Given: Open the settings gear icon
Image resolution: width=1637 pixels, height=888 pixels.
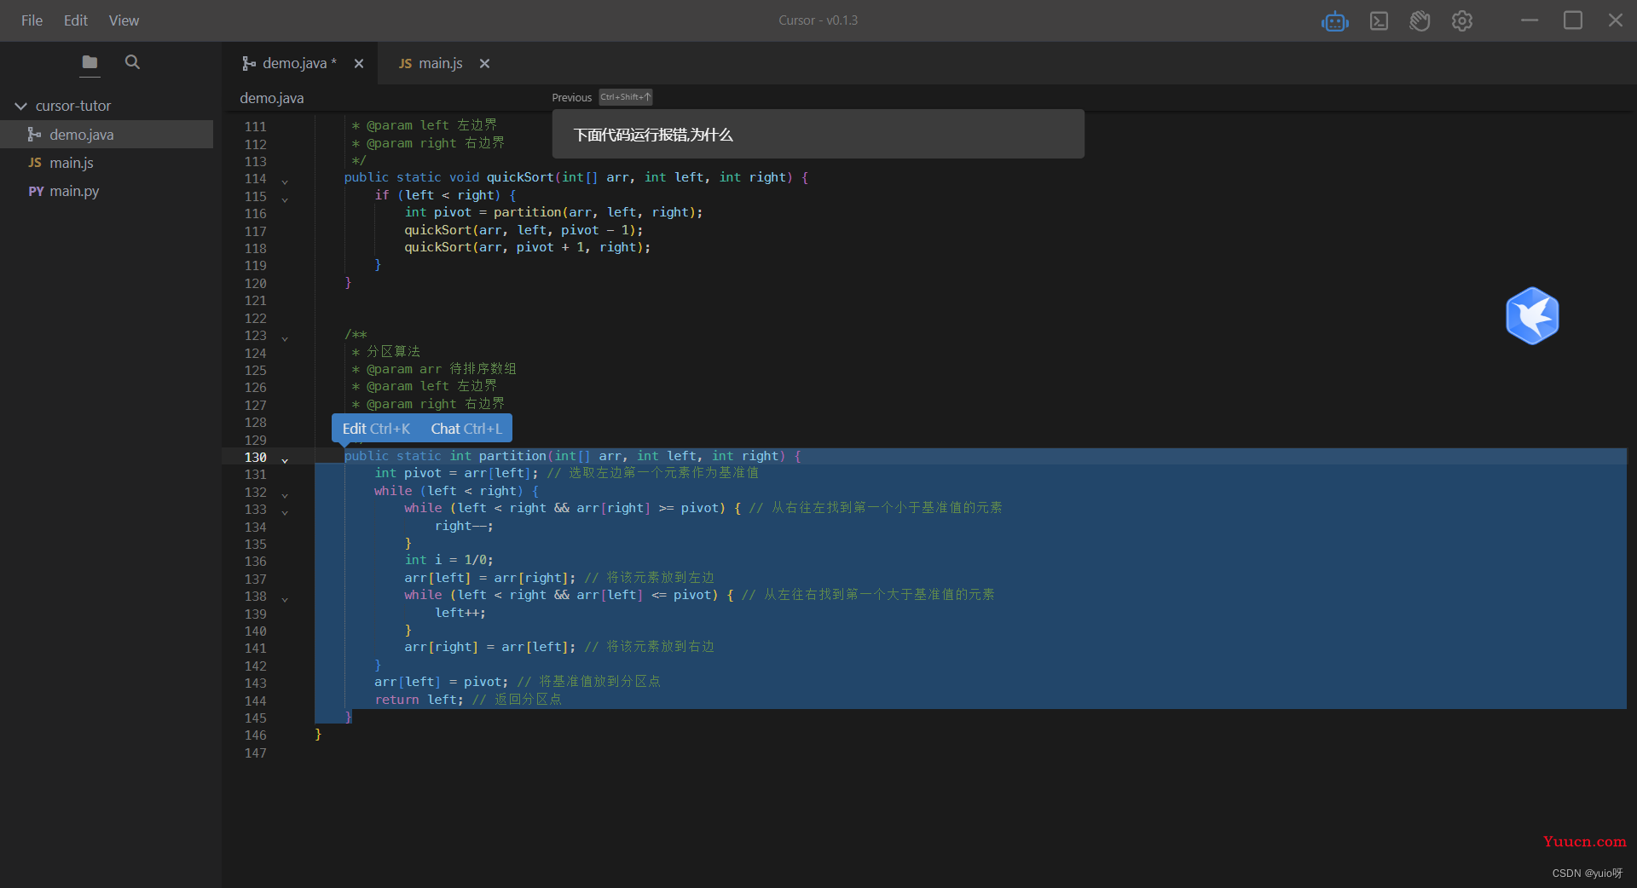Looking at the screenshot, I should 1462,21.
